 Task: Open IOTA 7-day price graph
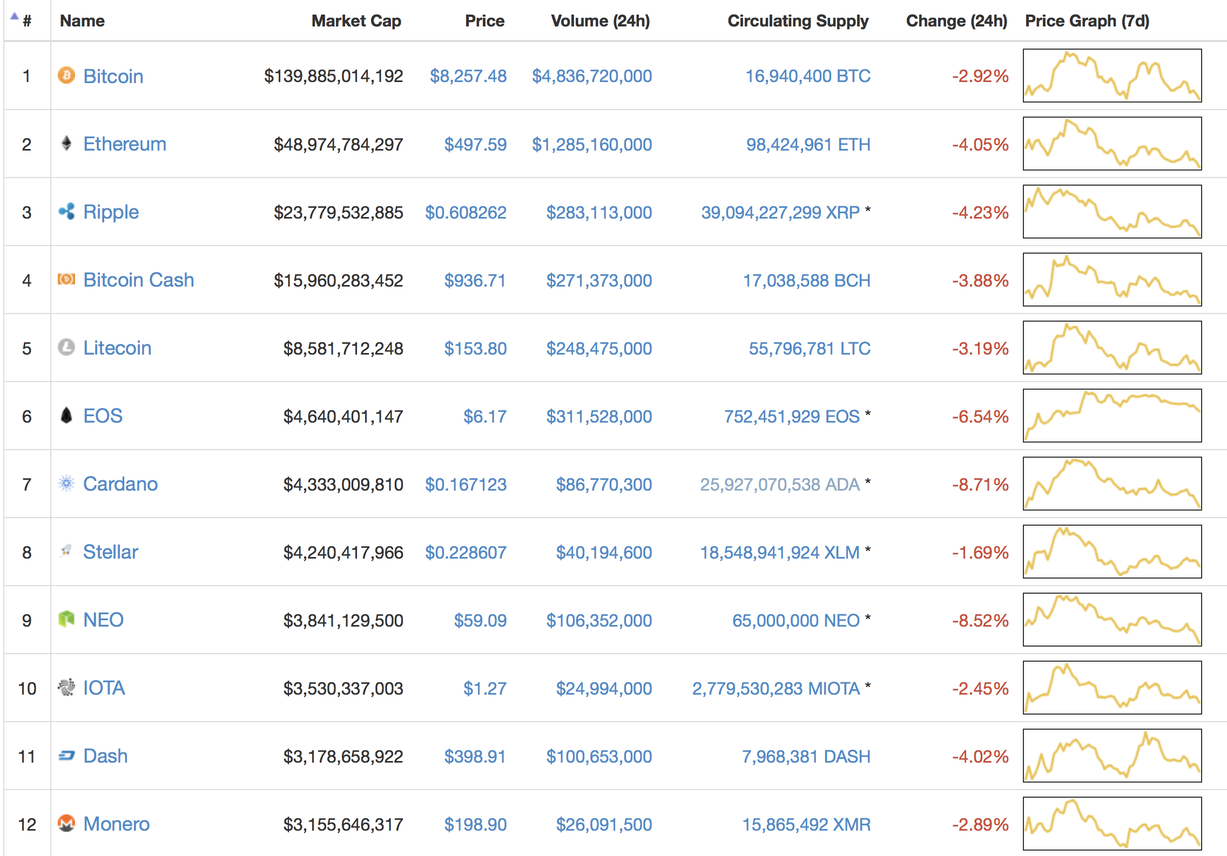(x=1113, y=688)
